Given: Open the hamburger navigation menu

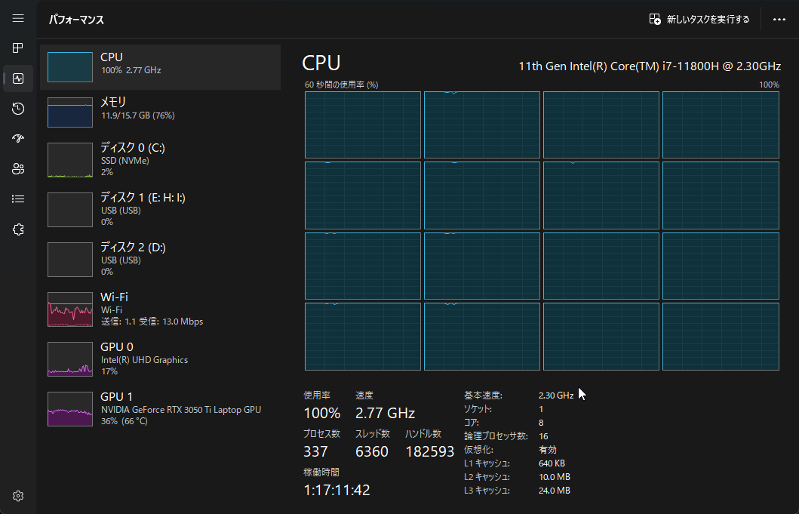Looking at the screenshot, I should coord(18,18).
